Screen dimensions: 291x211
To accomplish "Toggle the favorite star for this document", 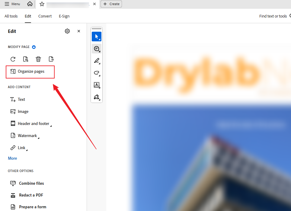I will [x=42, y=4].
